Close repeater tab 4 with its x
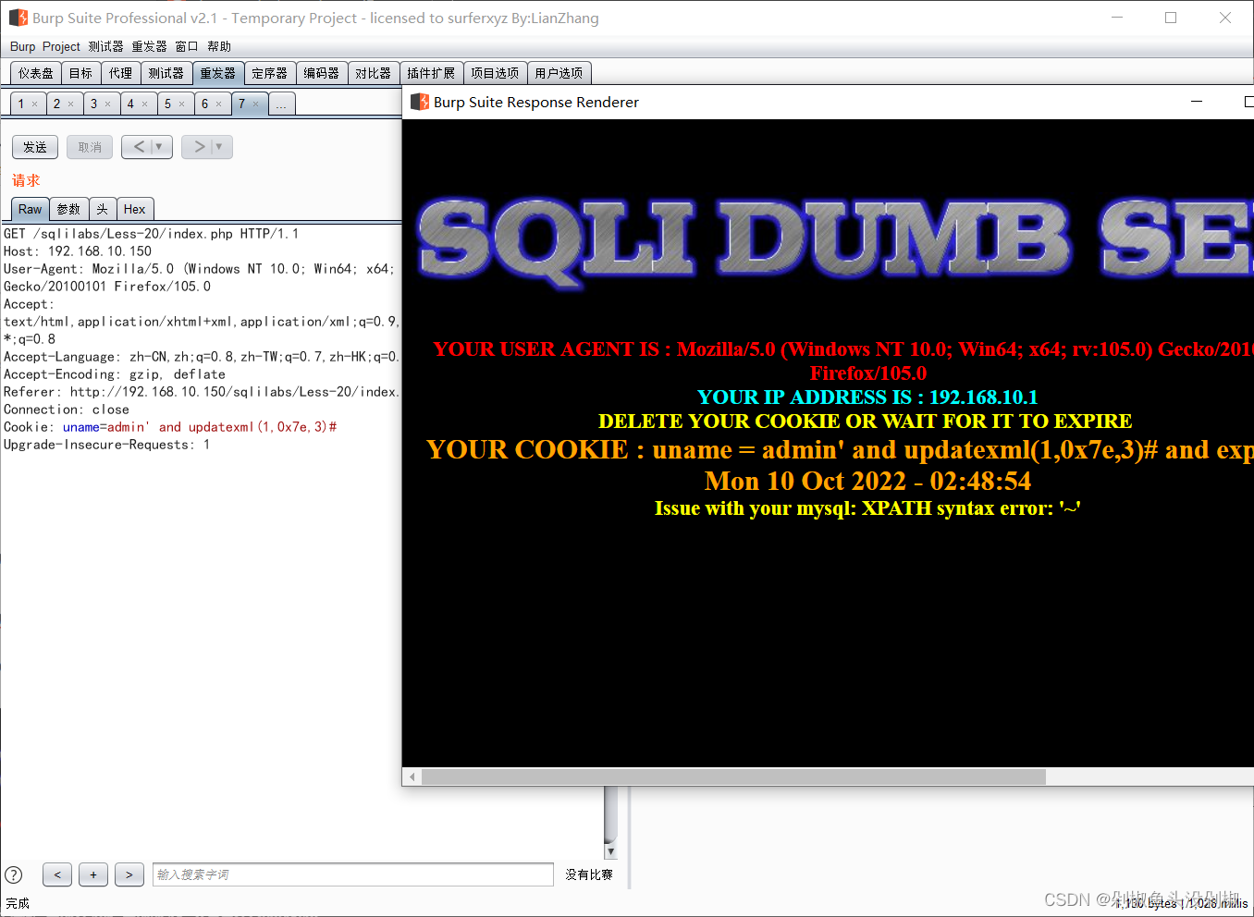This screenshot has height=917, width=1254. (145, 104)
